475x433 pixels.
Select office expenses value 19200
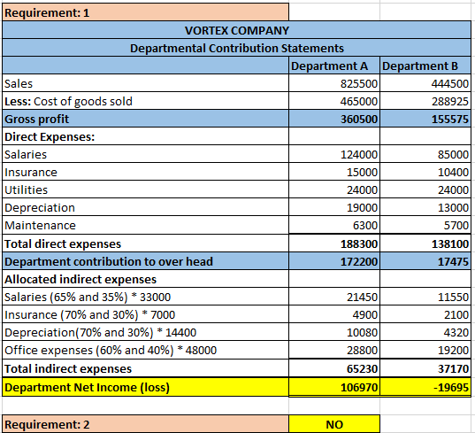click(425, 350)
